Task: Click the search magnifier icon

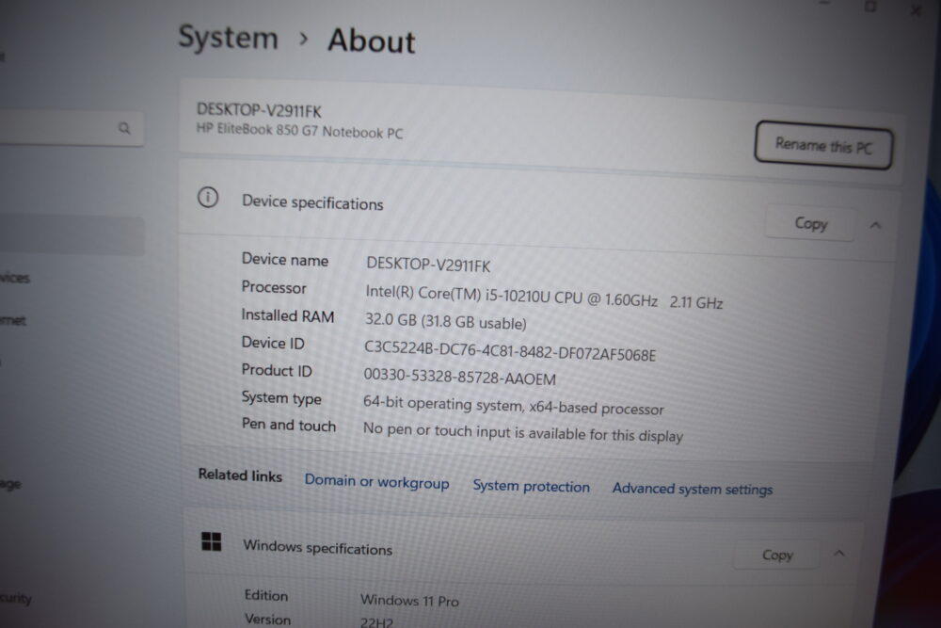Action: click(x=124, y=128)
